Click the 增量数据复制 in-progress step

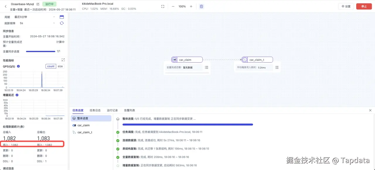160,165
